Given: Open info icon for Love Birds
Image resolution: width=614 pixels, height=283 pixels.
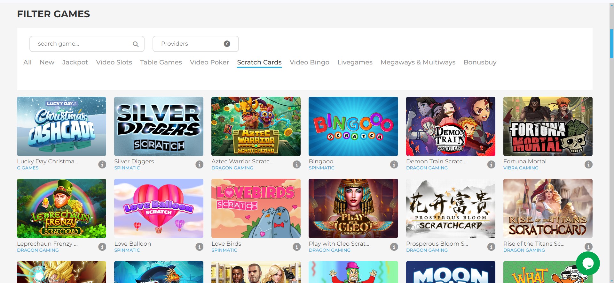Looking at the screenshot, I should (x=297, y=247).
